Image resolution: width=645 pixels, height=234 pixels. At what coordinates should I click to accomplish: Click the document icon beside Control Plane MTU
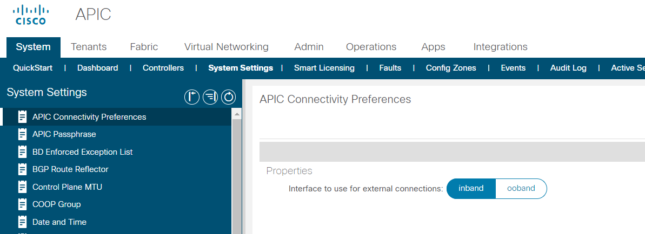pos(23,187)
